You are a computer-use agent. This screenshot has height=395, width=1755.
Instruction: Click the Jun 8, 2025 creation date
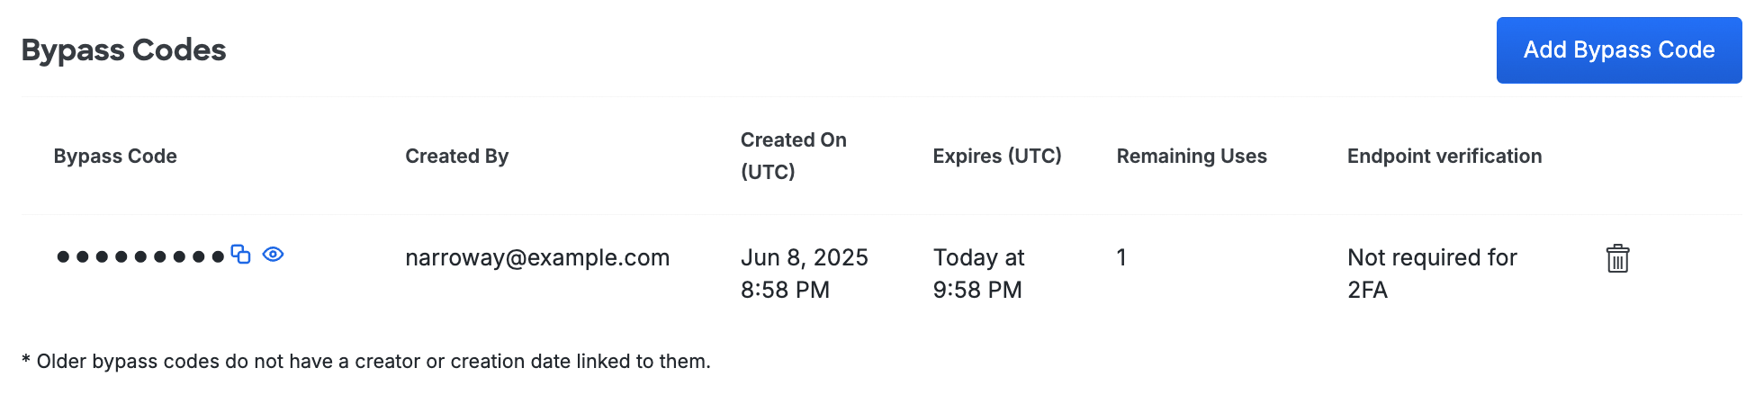(804, 258)
